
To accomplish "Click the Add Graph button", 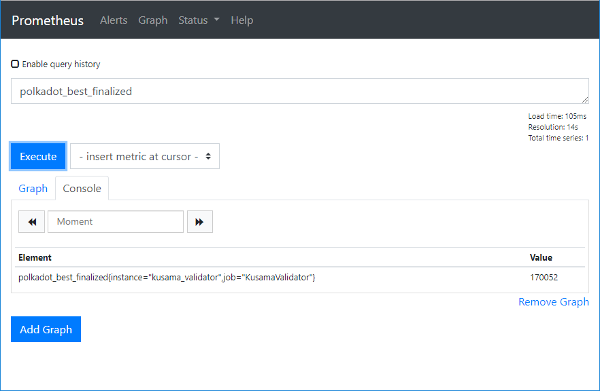I will (x=46, y=329).
